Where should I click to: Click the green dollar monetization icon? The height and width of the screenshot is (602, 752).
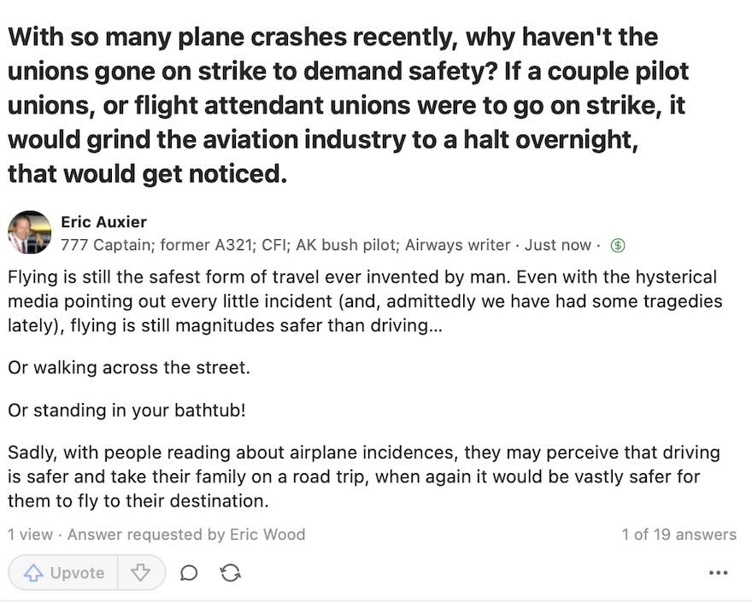pos(617,245)
